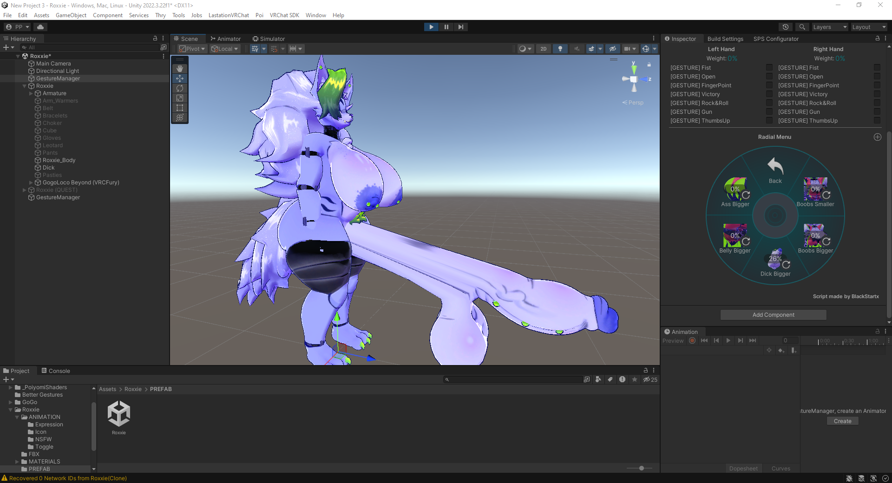Open Undo History from top toolbar

(786, 27)
